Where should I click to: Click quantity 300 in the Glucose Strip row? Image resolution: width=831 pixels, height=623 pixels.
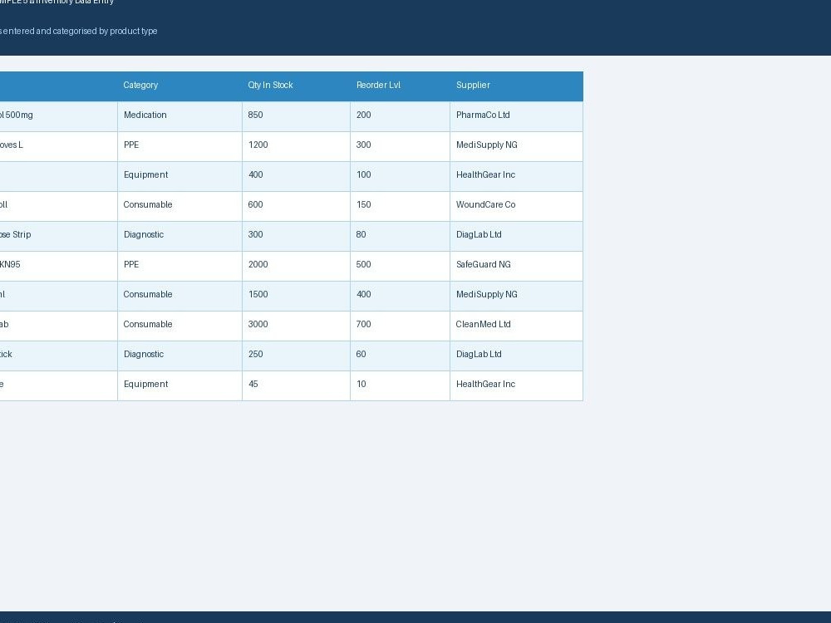(x=297, y=236)
